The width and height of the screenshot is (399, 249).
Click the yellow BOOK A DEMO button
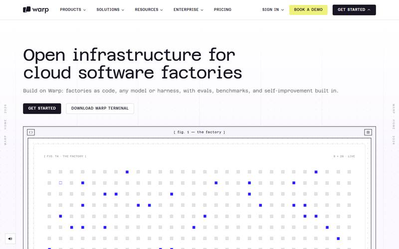(x=308, y=9)
